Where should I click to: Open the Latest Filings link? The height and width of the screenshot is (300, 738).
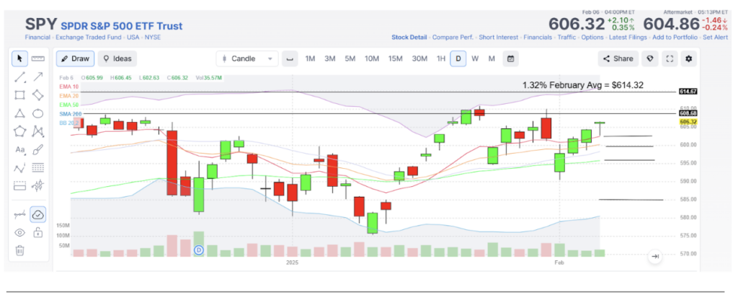point(628,37)
